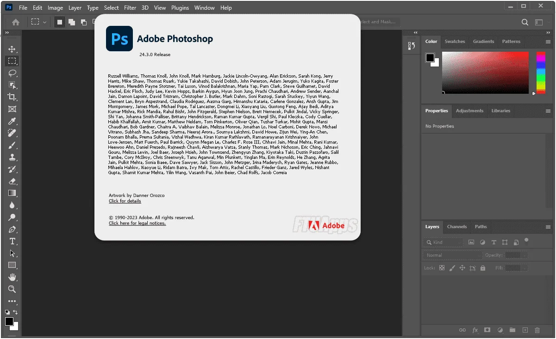
Task: Click the Search magnifier in options bar
Action: pos(525,22)
